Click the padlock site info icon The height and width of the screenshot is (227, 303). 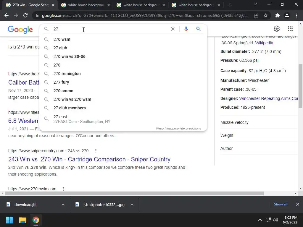pyautogui.click(x=37, y=15)
